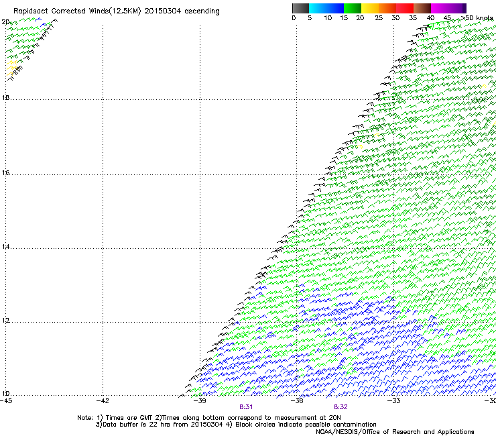The image size is (496, 436).
Task: Click the dark purple 45-50 knots band
Action: pyautogui.click(x=457, y=8)
